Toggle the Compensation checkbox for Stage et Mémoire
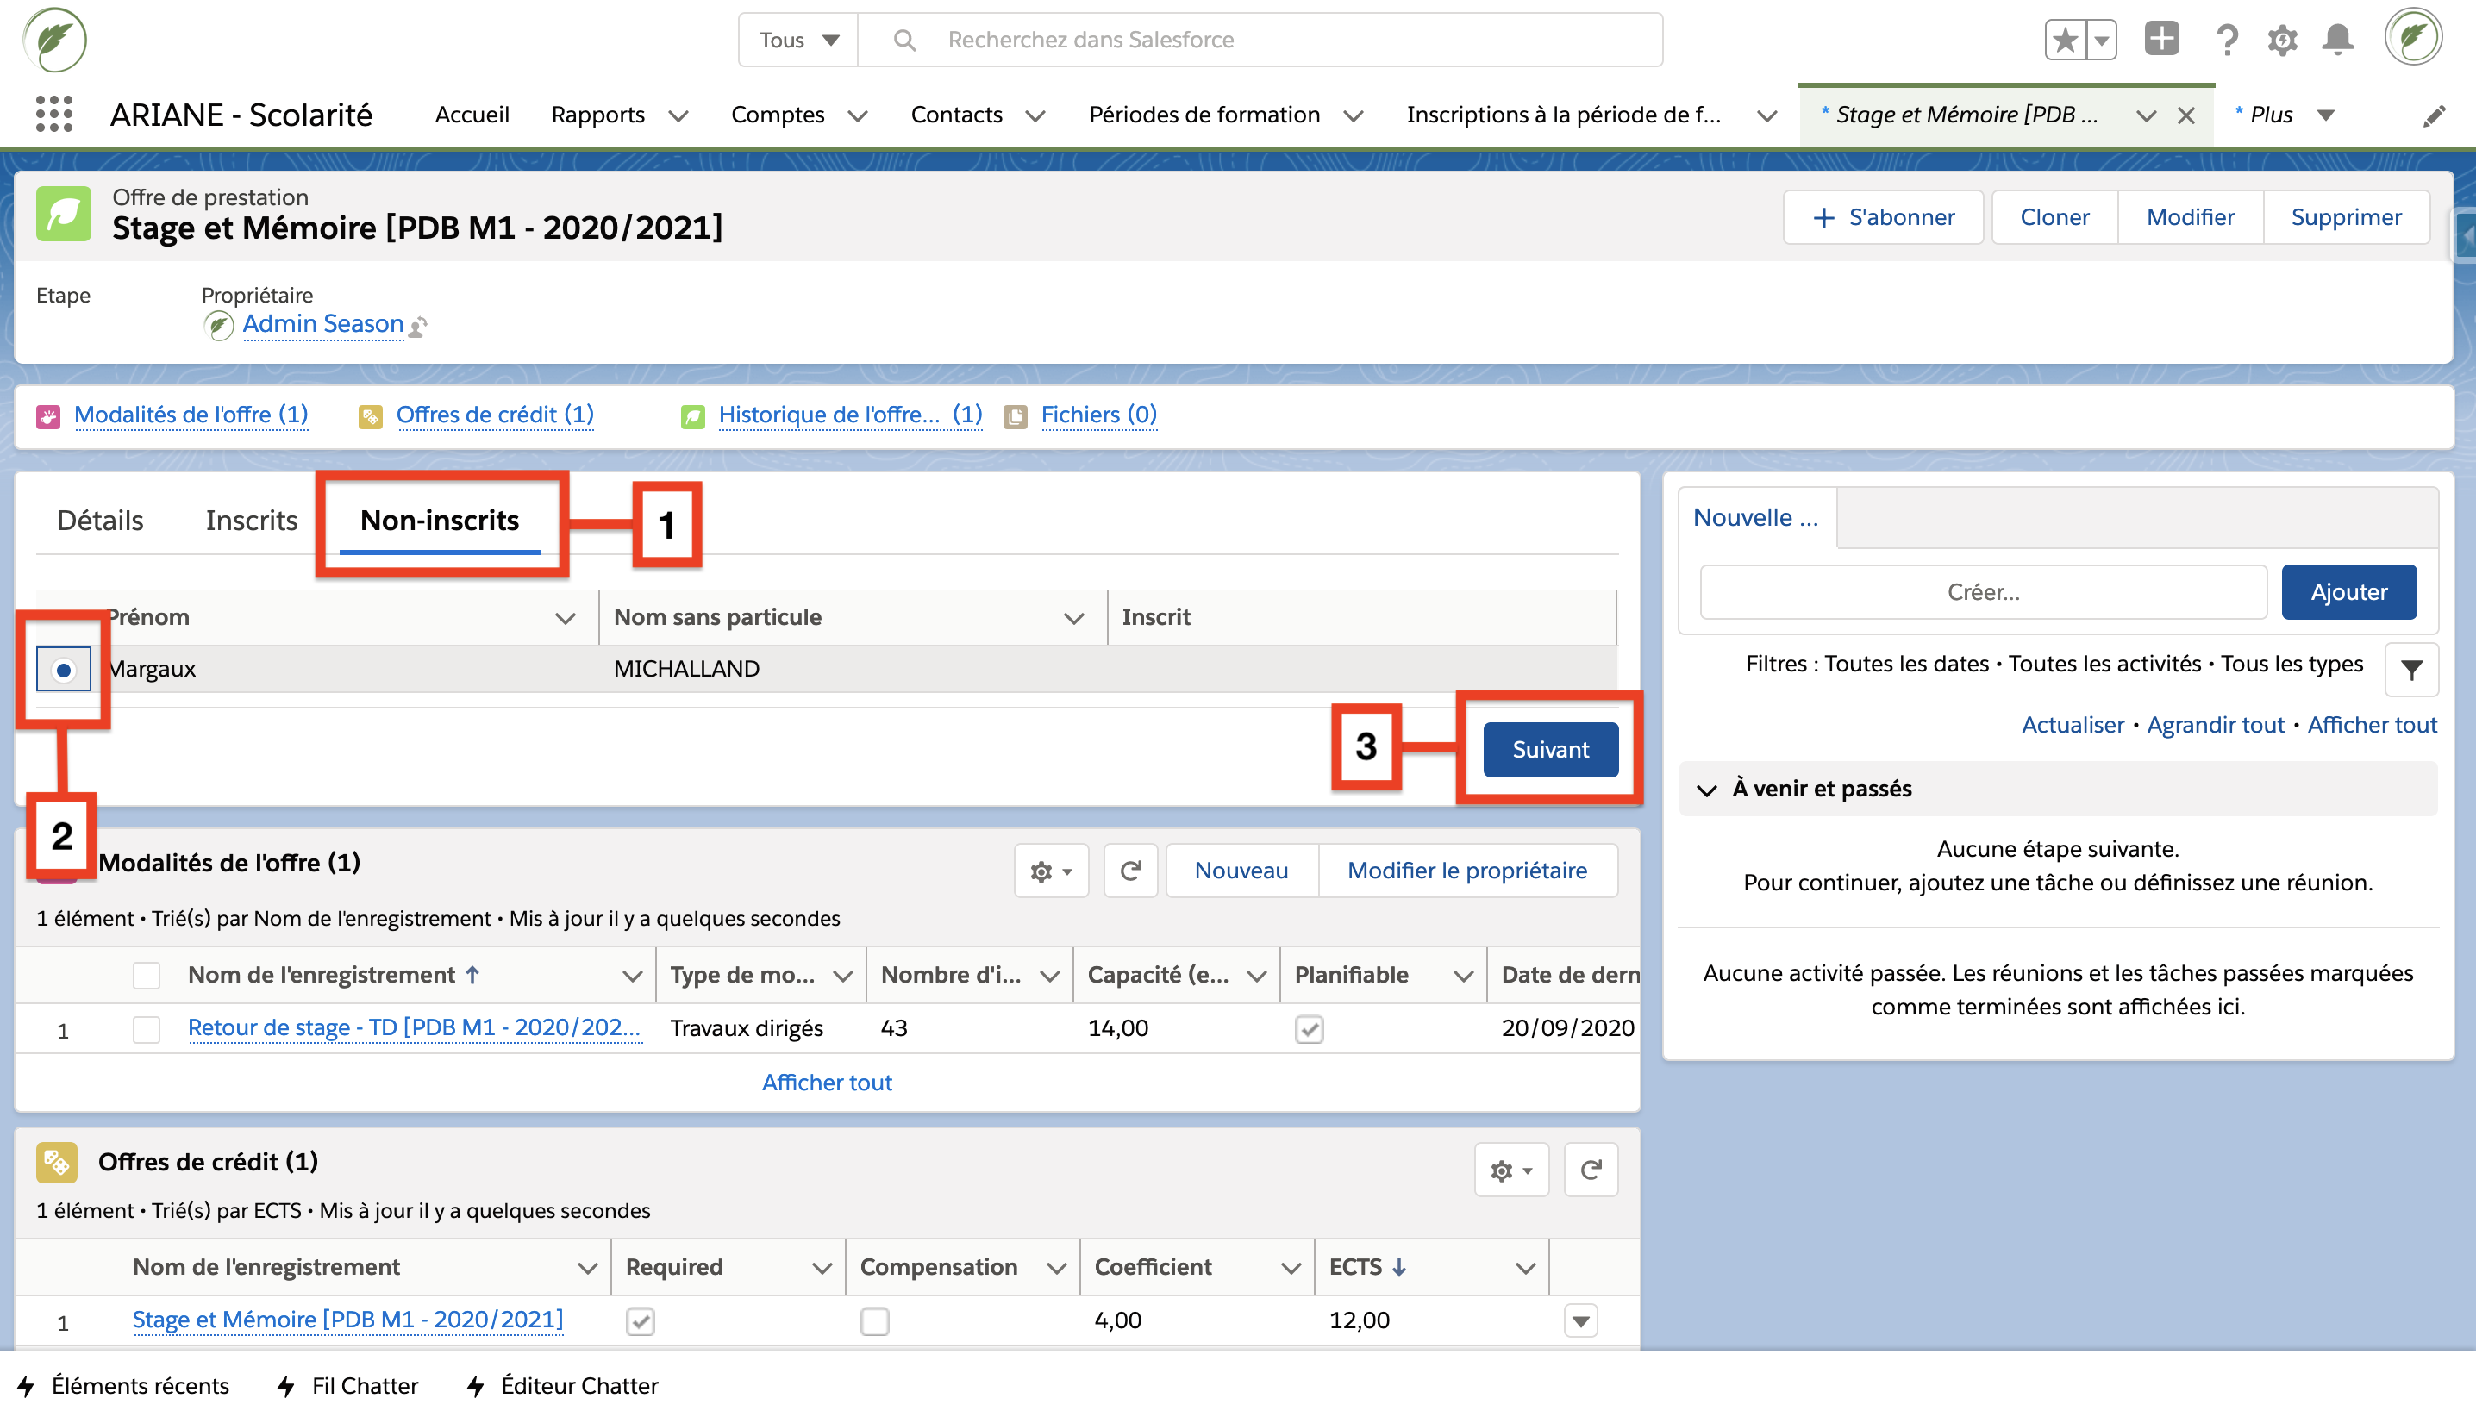 874,1320
